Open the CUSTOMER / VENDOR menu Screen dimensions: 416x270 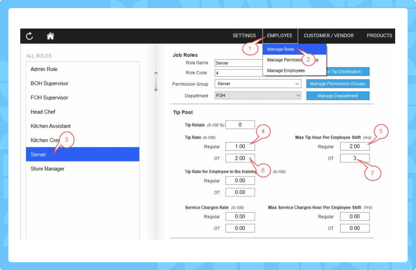329,36
